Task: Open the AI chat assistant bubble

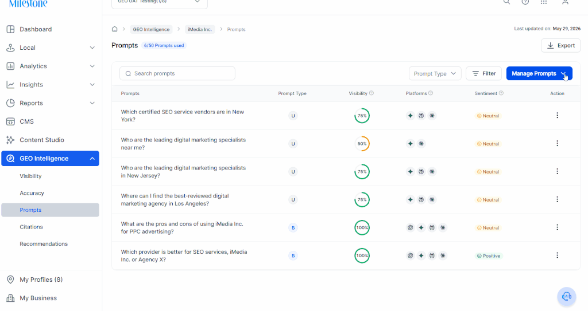Action: point(567,297)
